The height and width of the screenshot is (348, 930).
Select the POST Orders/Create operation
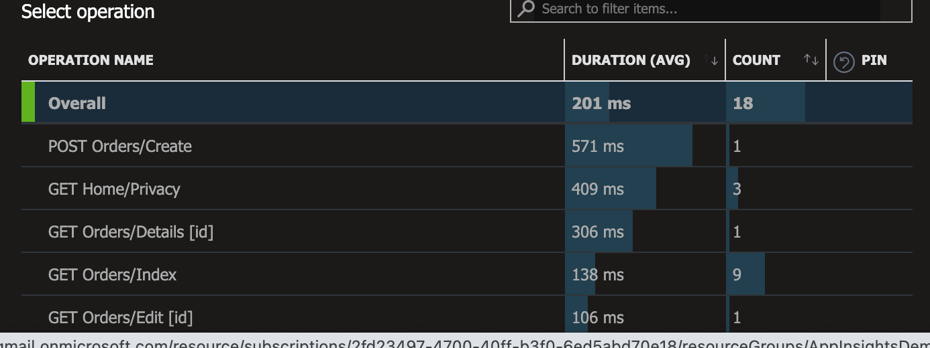[120, 146]
